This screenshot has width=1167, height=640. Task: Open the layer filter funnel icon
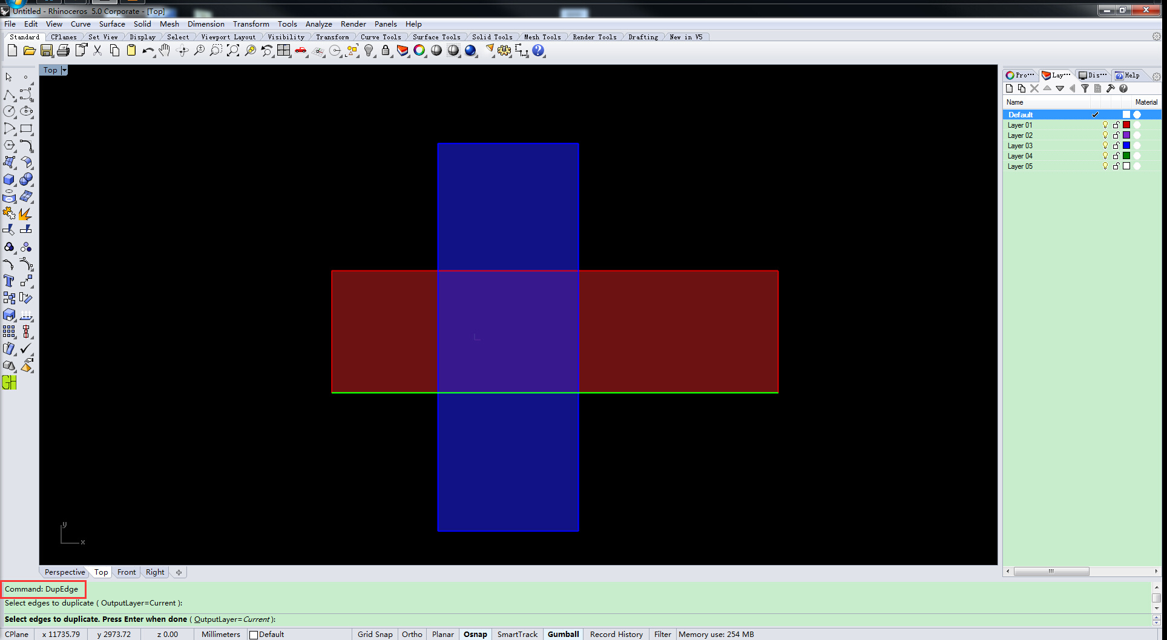coord(1085,88)
